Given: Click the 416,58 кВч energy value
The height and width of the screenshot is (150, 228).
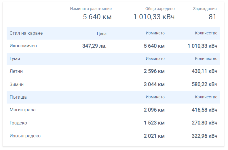Looking at the screenshot, I should (204, 110).
